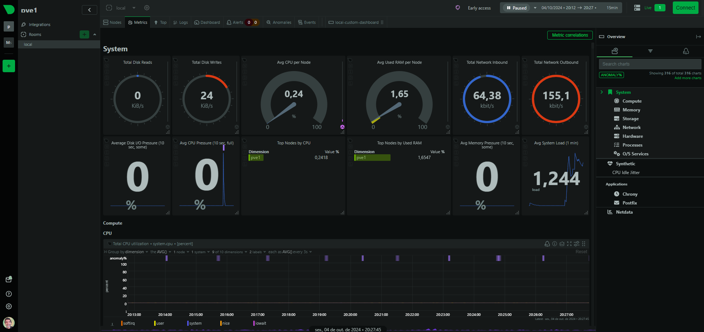704x332 pixels.
Task: Switch to the Nodes tab
Action: [113, 22]
